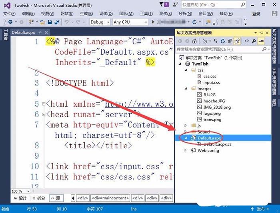The width and height of the screenshot is (280, 213).
Task: Open the 编辑(E) menu
Action: [28, 14]
